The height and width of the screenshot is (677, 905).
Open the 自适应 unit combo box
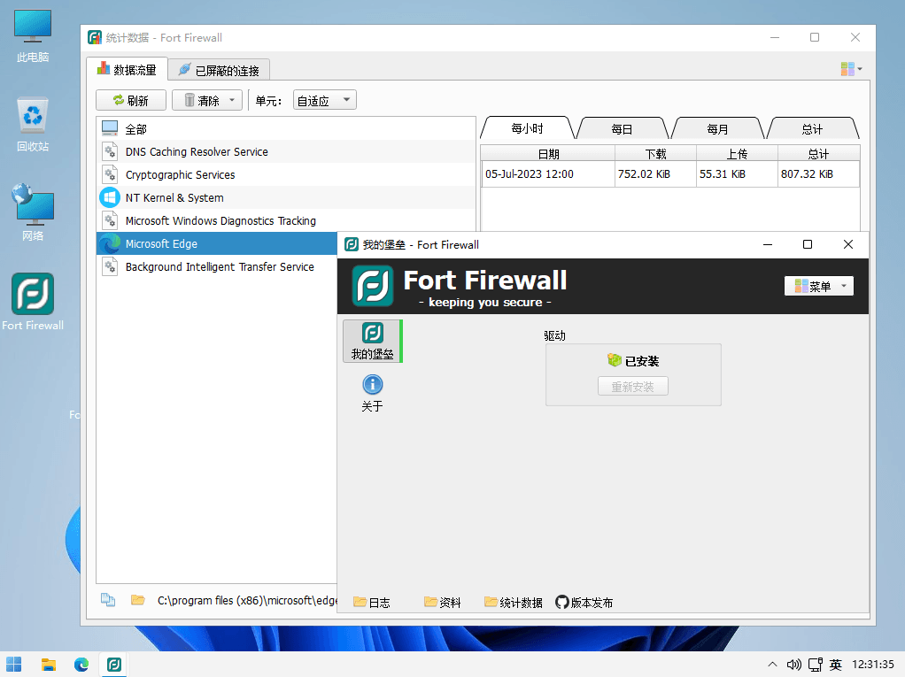click(324, 100)
